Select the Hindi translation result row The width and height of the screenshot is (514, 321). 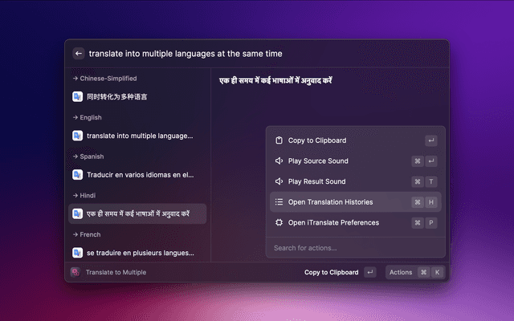click(x=137, y=213)
